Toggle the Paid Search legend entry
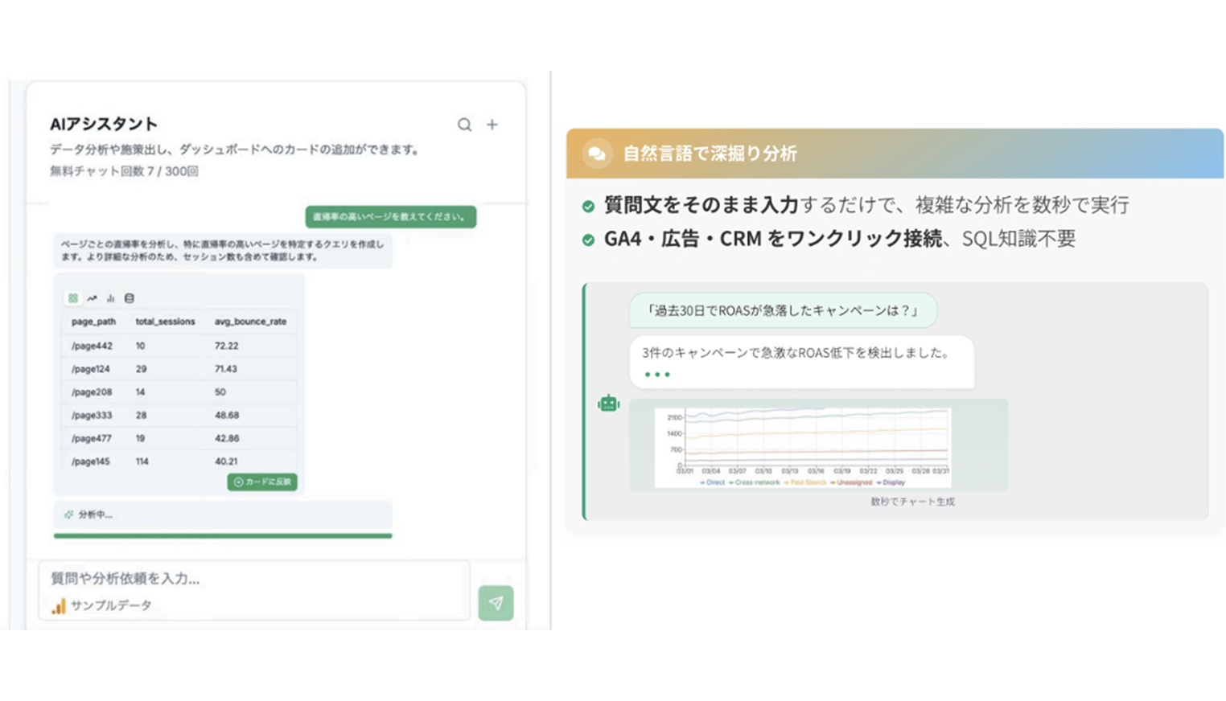The image size is (1226, 701). [x=805, y=482]
